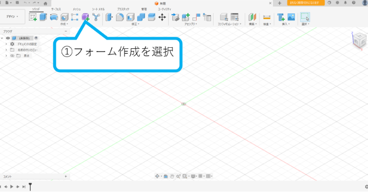Click the orange expiring-soon notice button
368x192 pixels.
click(x=306, y=3)
